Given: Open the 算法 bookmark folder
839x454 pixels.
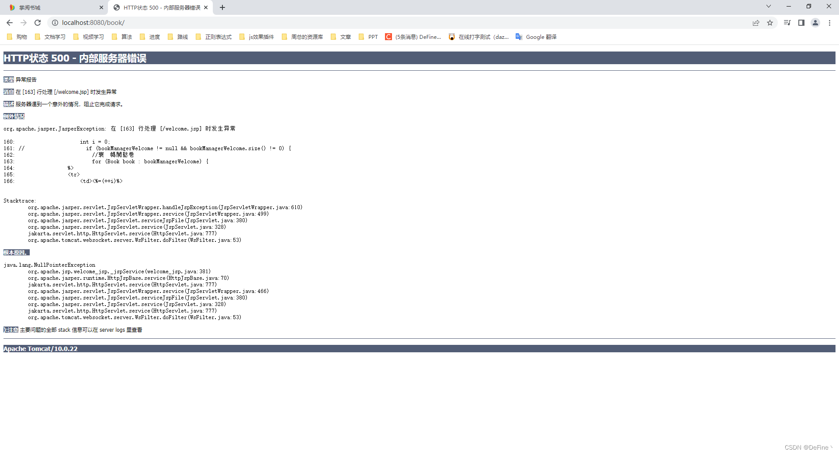Looking at the screenshot, I should (x=122, y=37).
